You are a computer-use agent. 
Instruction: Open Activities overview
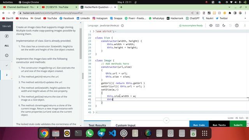click(8, 2)
